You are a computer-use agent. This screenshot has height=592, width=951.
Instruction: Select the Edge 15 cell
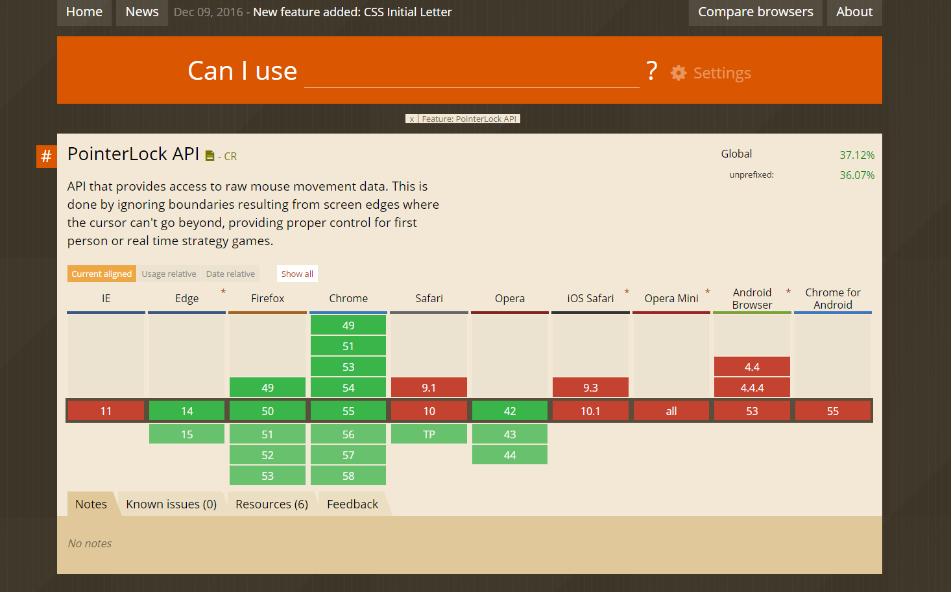pos(187,434)
